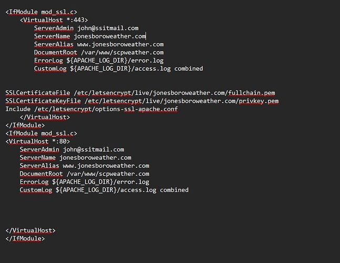This screenshot has height=263, width=340.
Task: Click privkey.pem in SSLCertificateKeyFile line
Action: pyautogui.click(x=259, y=101)
